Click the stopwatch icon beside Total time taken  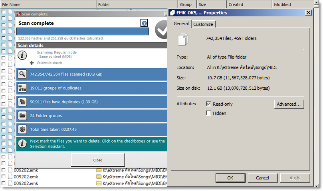click(x=22, y=129)
